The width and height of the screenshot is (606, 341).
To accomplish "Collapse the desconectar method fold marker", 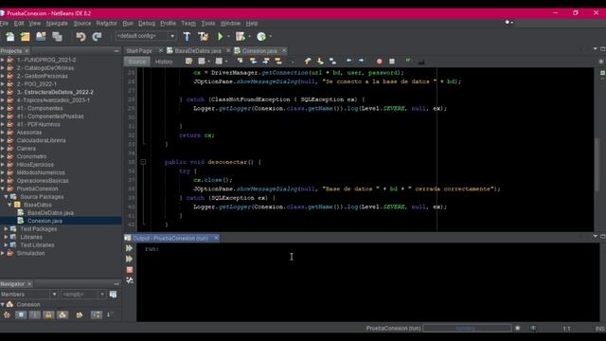I will [x=143, y=162].
